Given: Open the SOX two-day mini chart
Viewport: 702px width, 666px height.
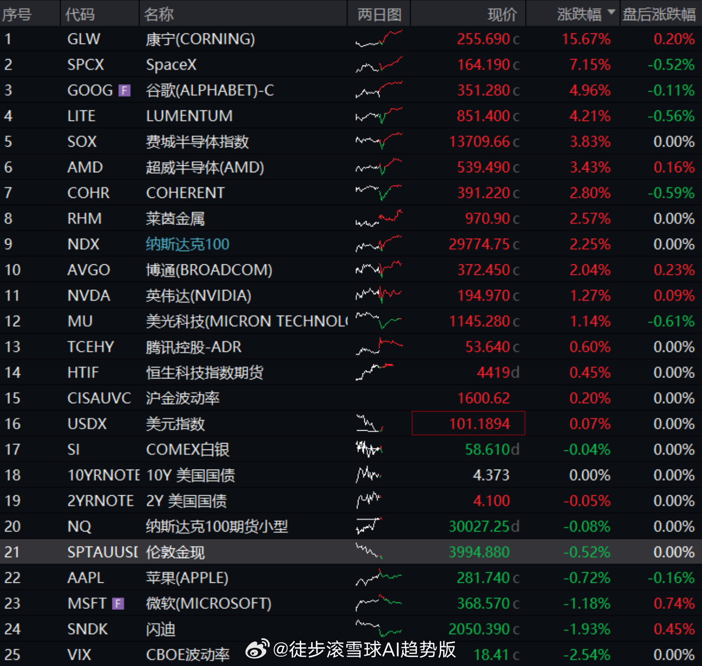Looking at the screenshot, I should [379, 141].
